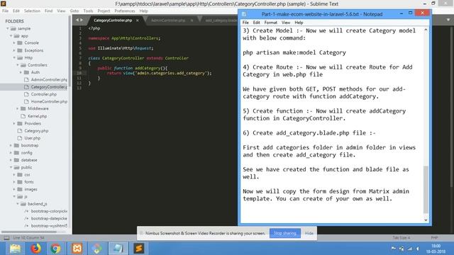
Task: Open Notepad Edit menu
Action: (x=257, y=23)
